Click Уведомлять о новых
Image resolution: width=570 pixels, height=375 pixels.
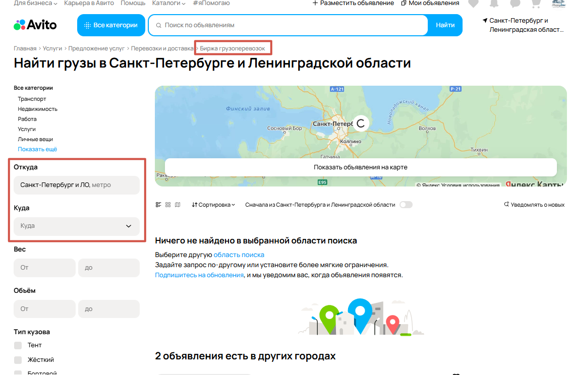pyautogui.click(x=534, y=205)
